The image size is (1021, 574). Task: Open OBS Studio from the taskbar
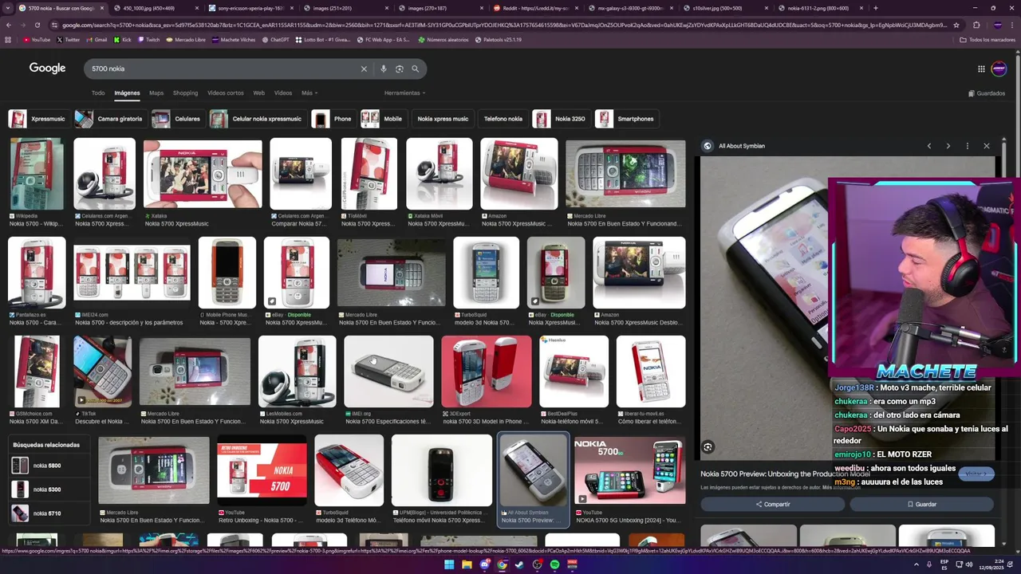point(537,564)
